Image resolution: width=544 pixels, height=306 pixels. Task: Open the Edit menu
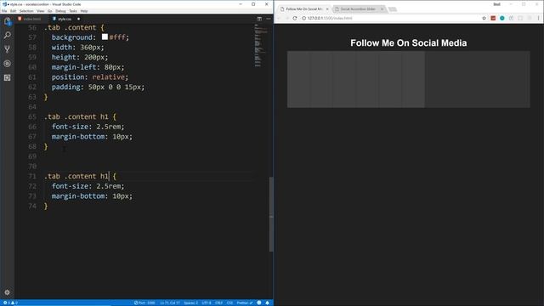click(x=14, y=11)
